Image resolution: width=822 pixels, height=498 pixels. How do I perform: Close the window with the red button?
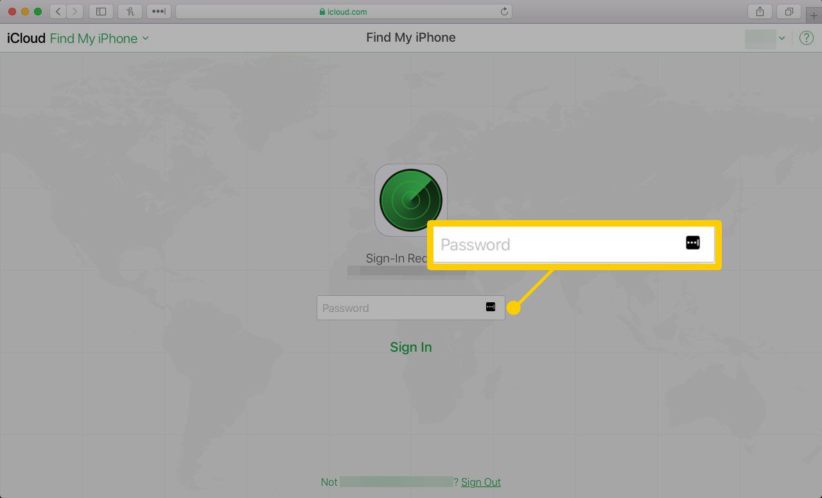coord(13,12)
